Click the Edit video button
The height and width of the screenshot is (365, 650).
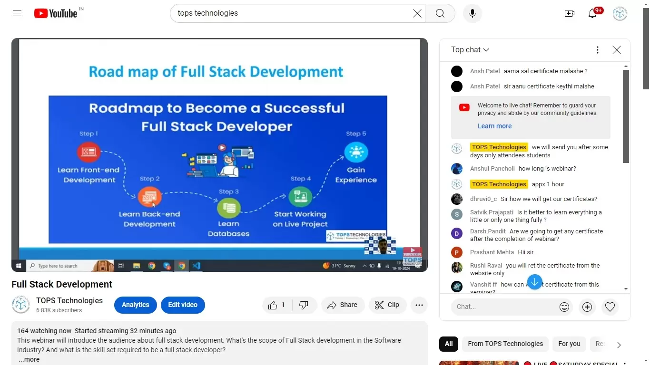[x=183, y=305]
